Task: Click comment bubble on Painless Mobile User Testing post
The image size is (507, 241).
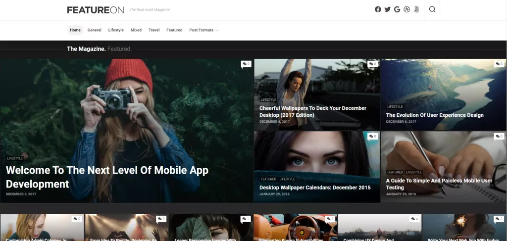Action: (x=499, y=137)
